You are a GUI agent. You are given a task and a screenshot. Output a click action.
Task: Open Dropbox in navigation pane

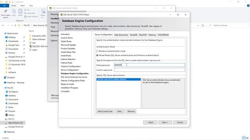click(11, 77)
